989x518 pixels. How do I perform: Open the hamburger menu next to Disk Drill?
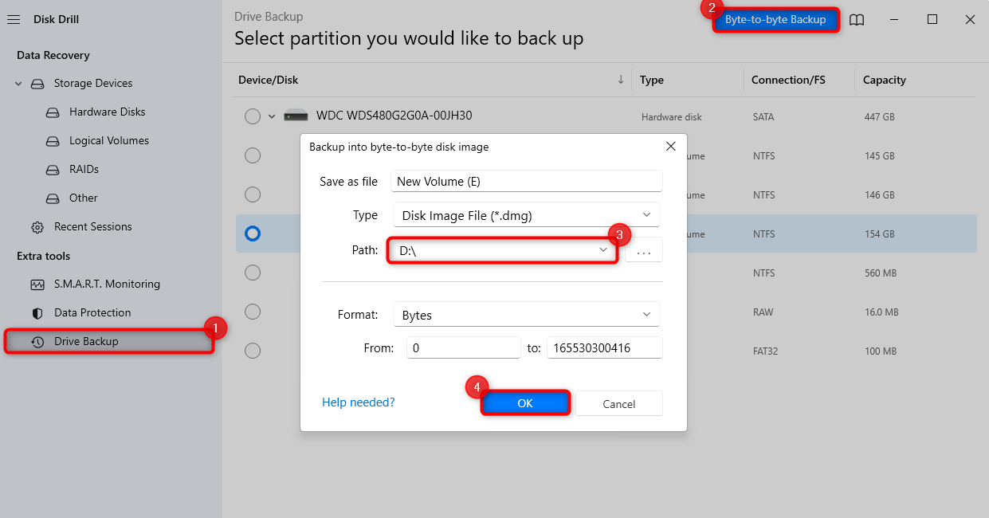[x=13, y=19]
